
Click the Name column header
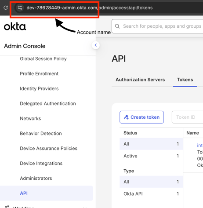pos(192,133)
